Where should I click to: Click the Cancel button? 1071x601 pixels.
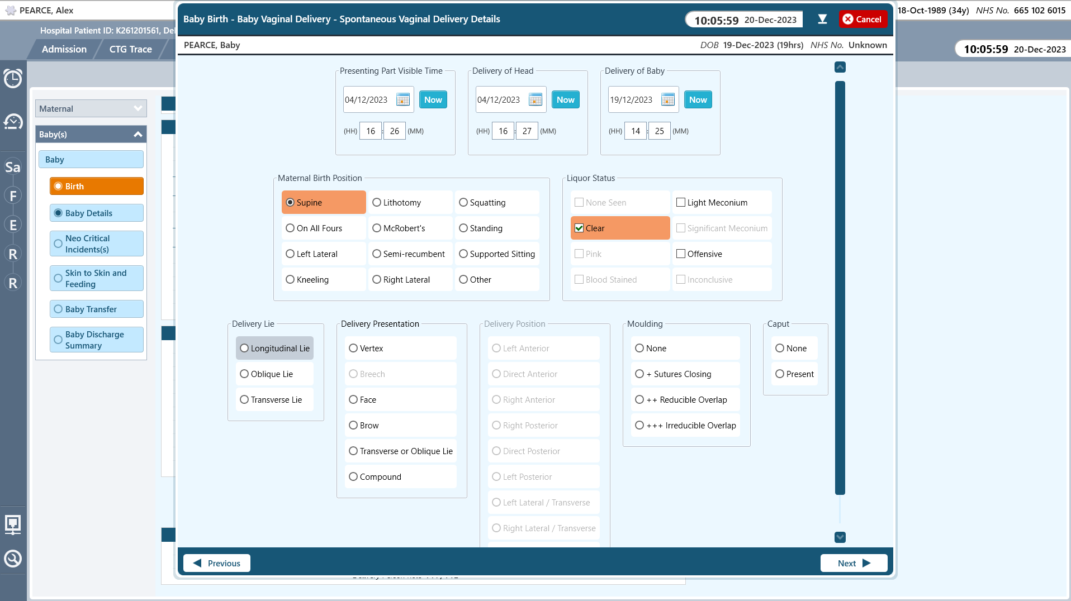pos(863,19)
